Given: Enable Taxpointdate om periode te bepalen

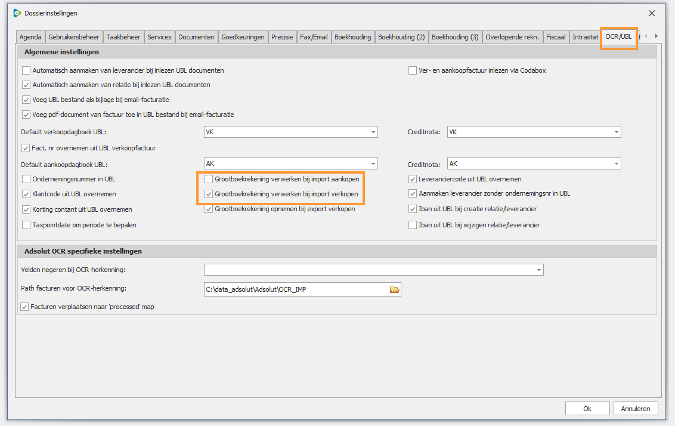Looking at the screenshot, I should [x=26, y=225].
